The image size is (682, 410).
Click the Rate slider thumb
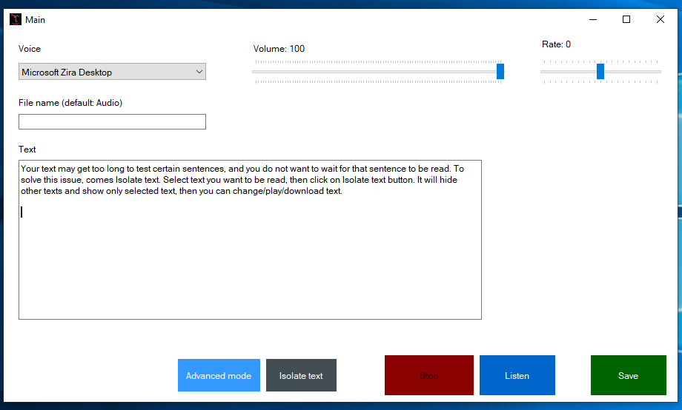coord(600,71)
